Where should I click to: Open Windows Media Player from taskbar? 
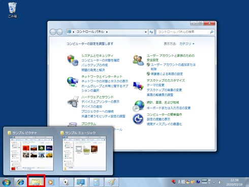(50, 182)
